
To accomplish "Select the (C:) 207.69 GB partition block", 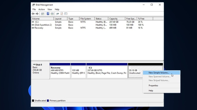I will tap(107, 71).
